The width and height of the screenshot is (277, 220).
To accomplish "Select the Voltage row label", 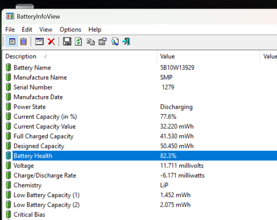I will coord(24,166).
